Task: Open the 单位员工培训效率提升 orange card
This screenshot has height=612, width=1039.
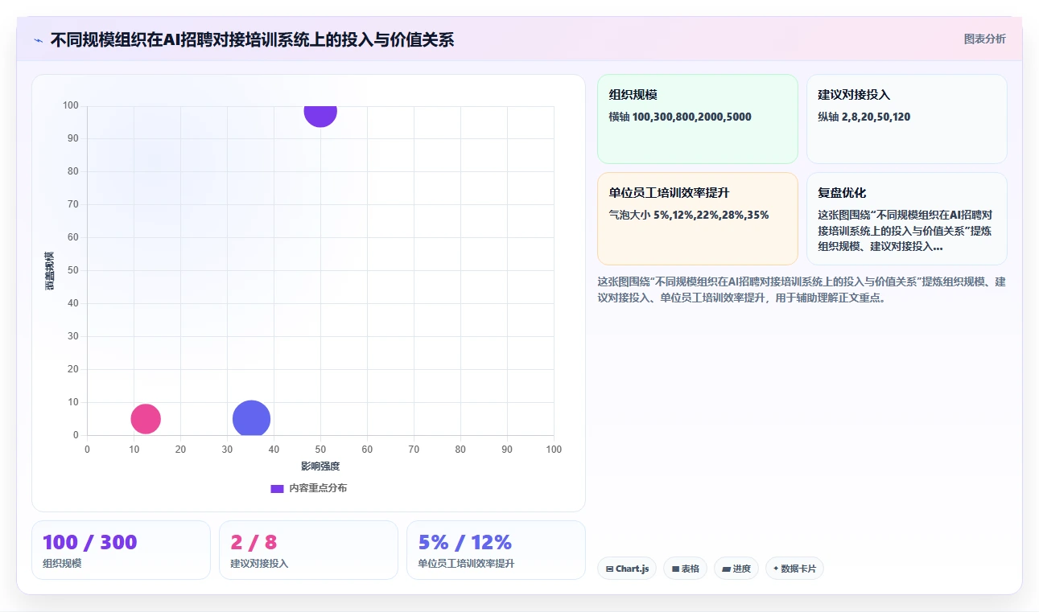Action: (x=697, y=218)
